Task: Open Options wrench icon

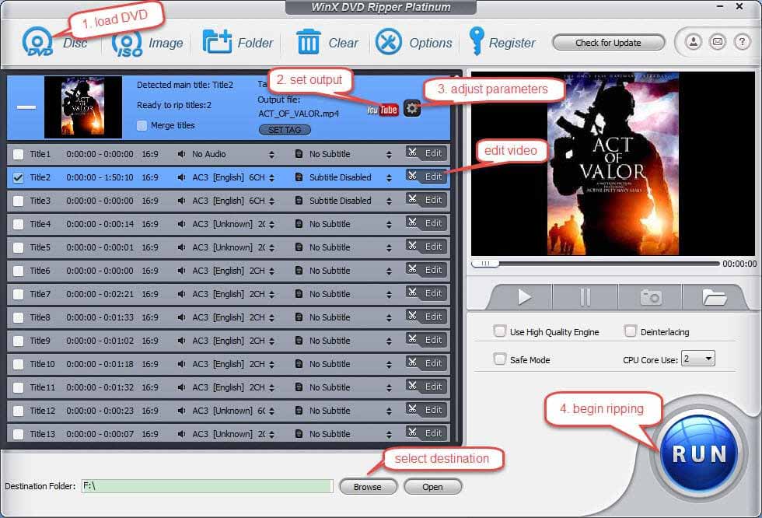Action: 389,42
